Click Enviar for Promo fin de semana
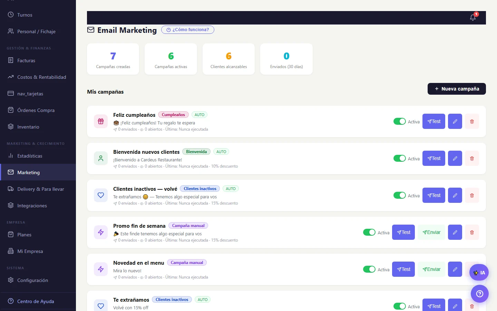 click(x=431, y=232)
